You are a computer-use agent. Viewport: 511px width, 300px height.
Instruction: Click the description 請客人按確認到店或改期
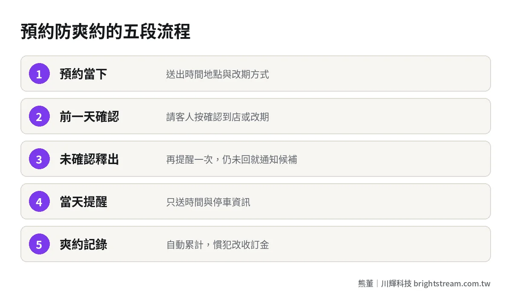coord(218,117)
